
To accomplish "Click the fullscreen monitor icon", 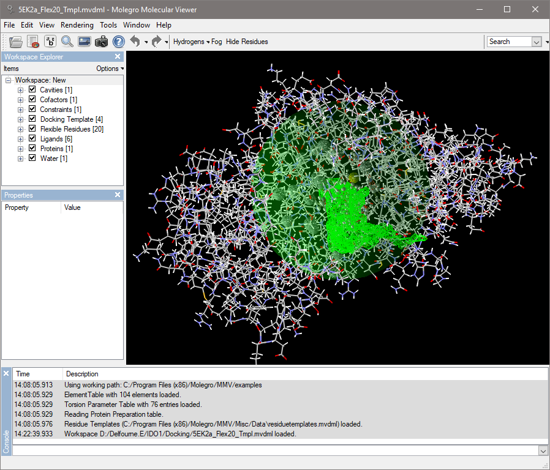I will [x=84, y=42].
